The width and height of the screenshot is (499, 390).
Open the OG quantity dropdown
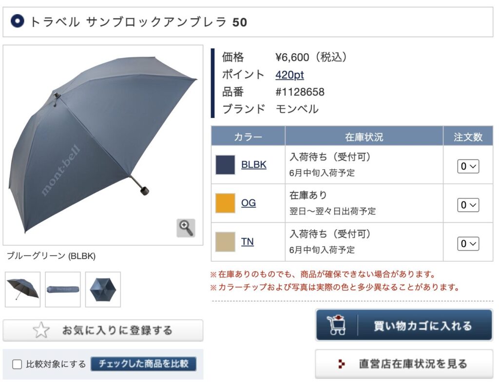click(468, 205)
